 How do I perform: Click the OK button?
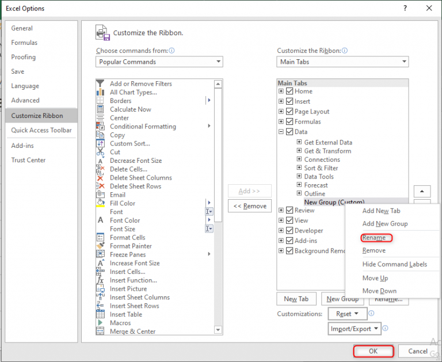[x=373, y=351]
